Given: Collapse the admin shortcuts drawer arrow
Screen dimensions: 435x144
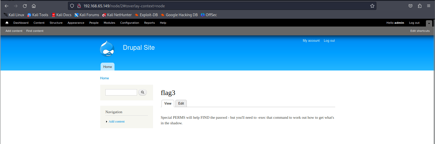Looking at the screenshot, I should point(429,23).
